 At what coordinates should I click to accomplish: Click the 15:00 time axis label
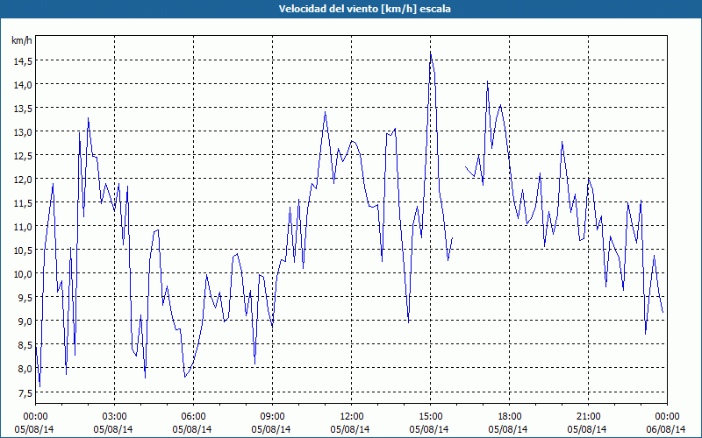[430, 417]
